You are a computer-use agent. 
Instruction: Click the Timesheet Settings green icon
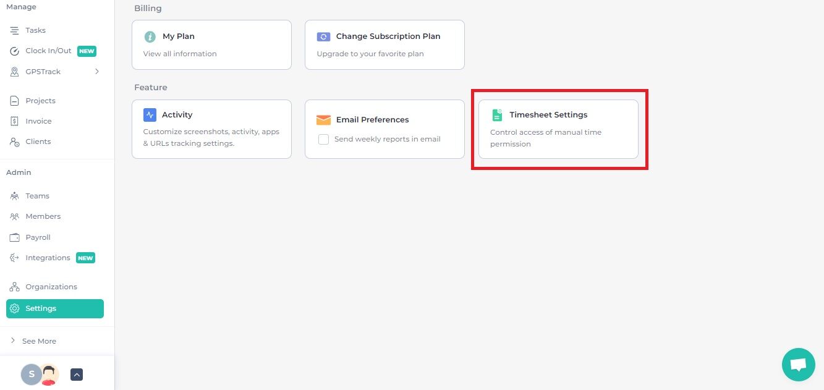497,115
